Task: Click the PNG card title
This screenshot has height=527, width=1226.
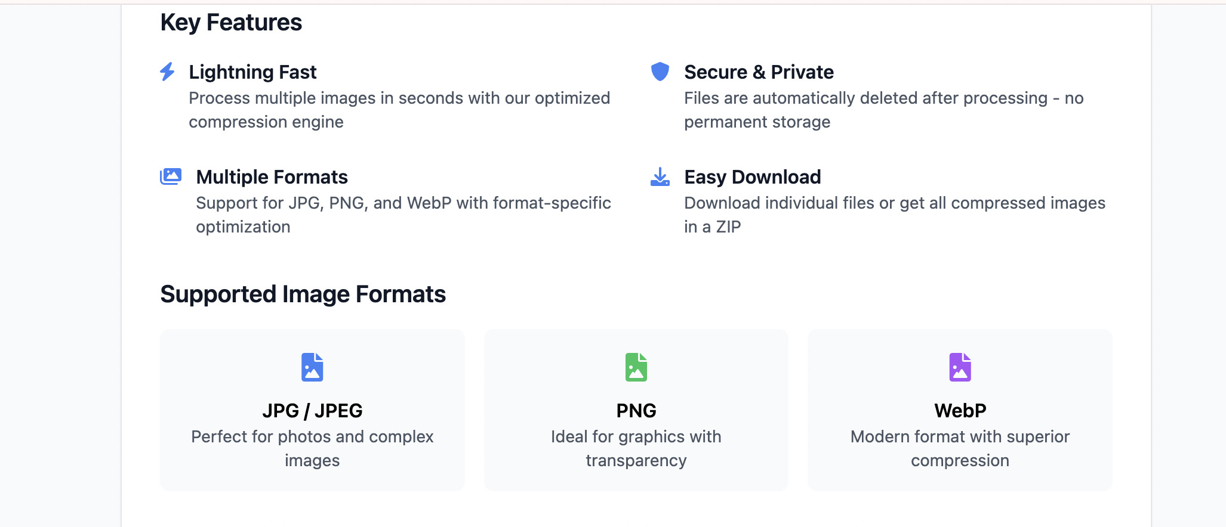Action: (636, 411)
